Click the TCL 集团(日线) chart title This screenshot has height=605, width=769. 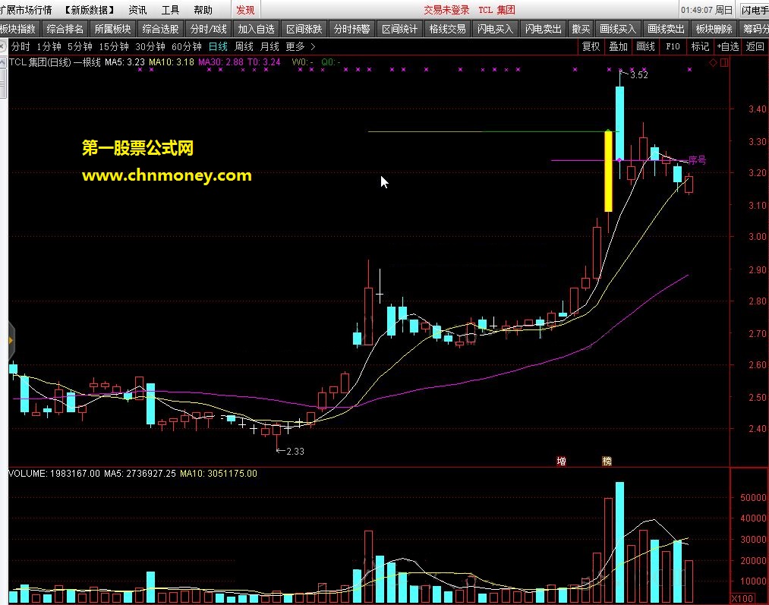tap(41, 62)
